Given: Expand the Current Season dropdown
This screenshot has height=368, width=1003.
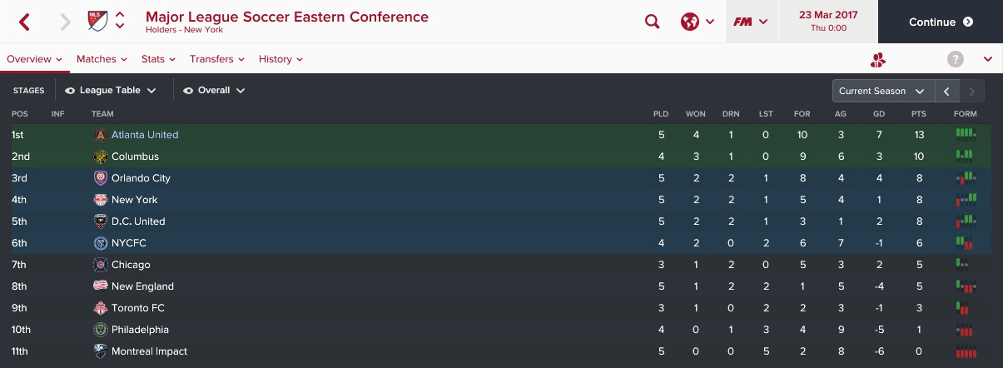Looking at the screenshot, I should coord(883,91).
